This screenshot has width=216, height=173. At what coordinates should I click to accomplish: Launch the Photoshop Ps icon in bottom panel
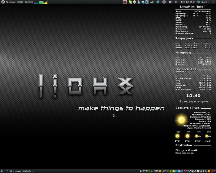176,171
